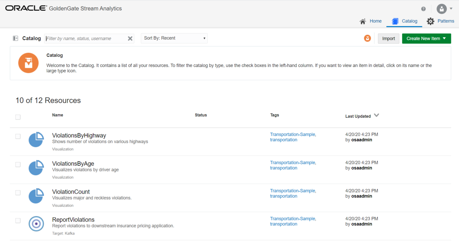Open the ViolationsByAge resource name
This screenshot has height=241, width=459.
coord(73,164)
